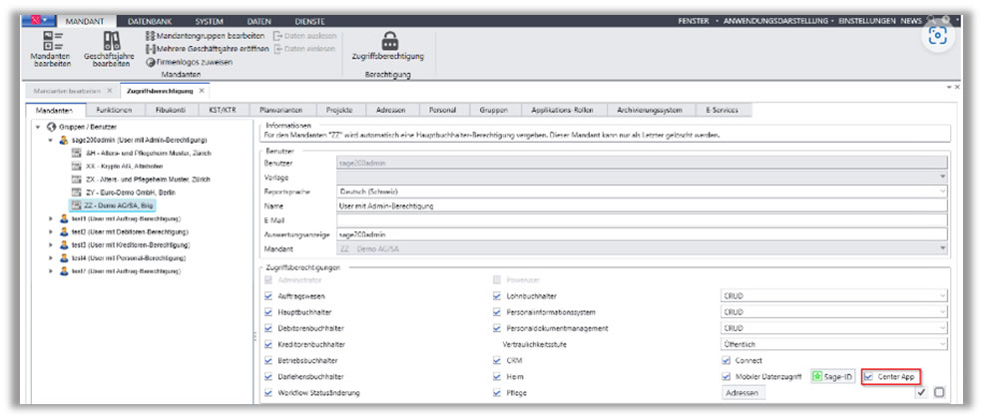Screen dimensions: 983x419
Task: Click the user icon beside test1
Action: [x=63, y=219]
